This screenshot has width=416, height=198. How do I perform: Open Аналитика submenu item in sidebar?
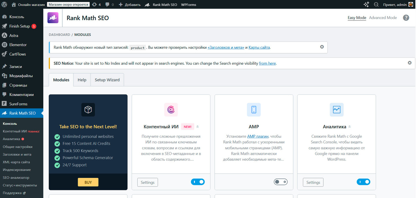click(13, 139)
